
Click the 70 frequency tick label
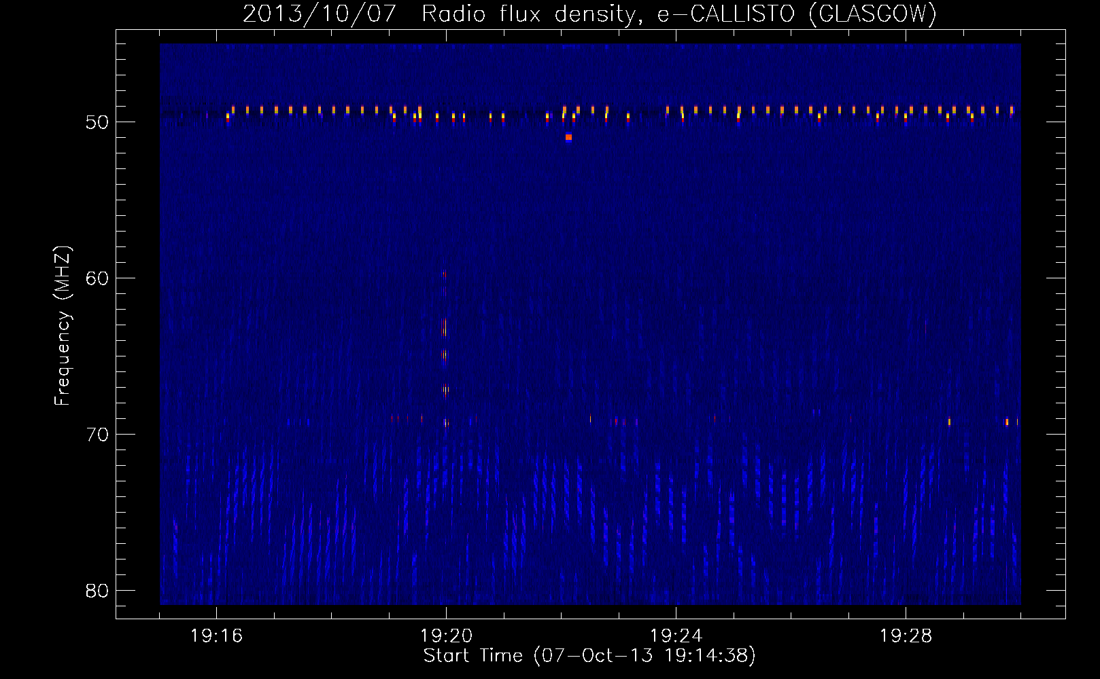(x=97, y=435)
